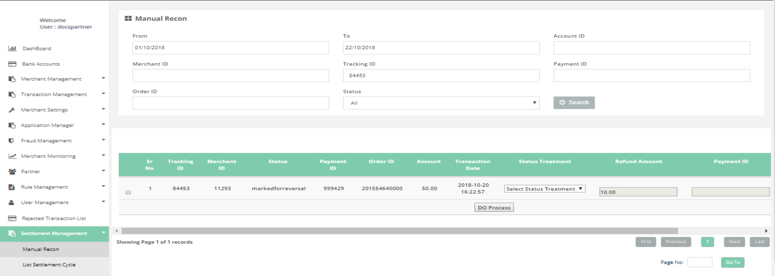Click the DashBoard bar chart icon
Viewport: 775px width, 276px height.
click(x=12, y=48)
